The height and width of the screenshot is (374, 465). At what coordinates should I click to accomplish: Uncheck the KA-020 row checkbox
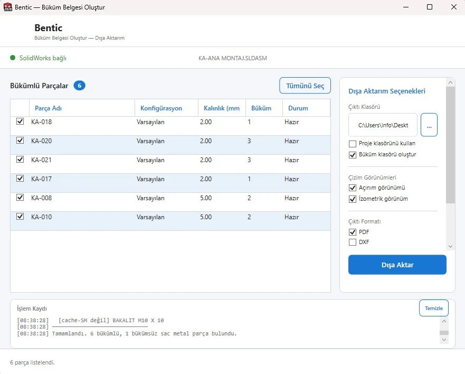(20, 140)
